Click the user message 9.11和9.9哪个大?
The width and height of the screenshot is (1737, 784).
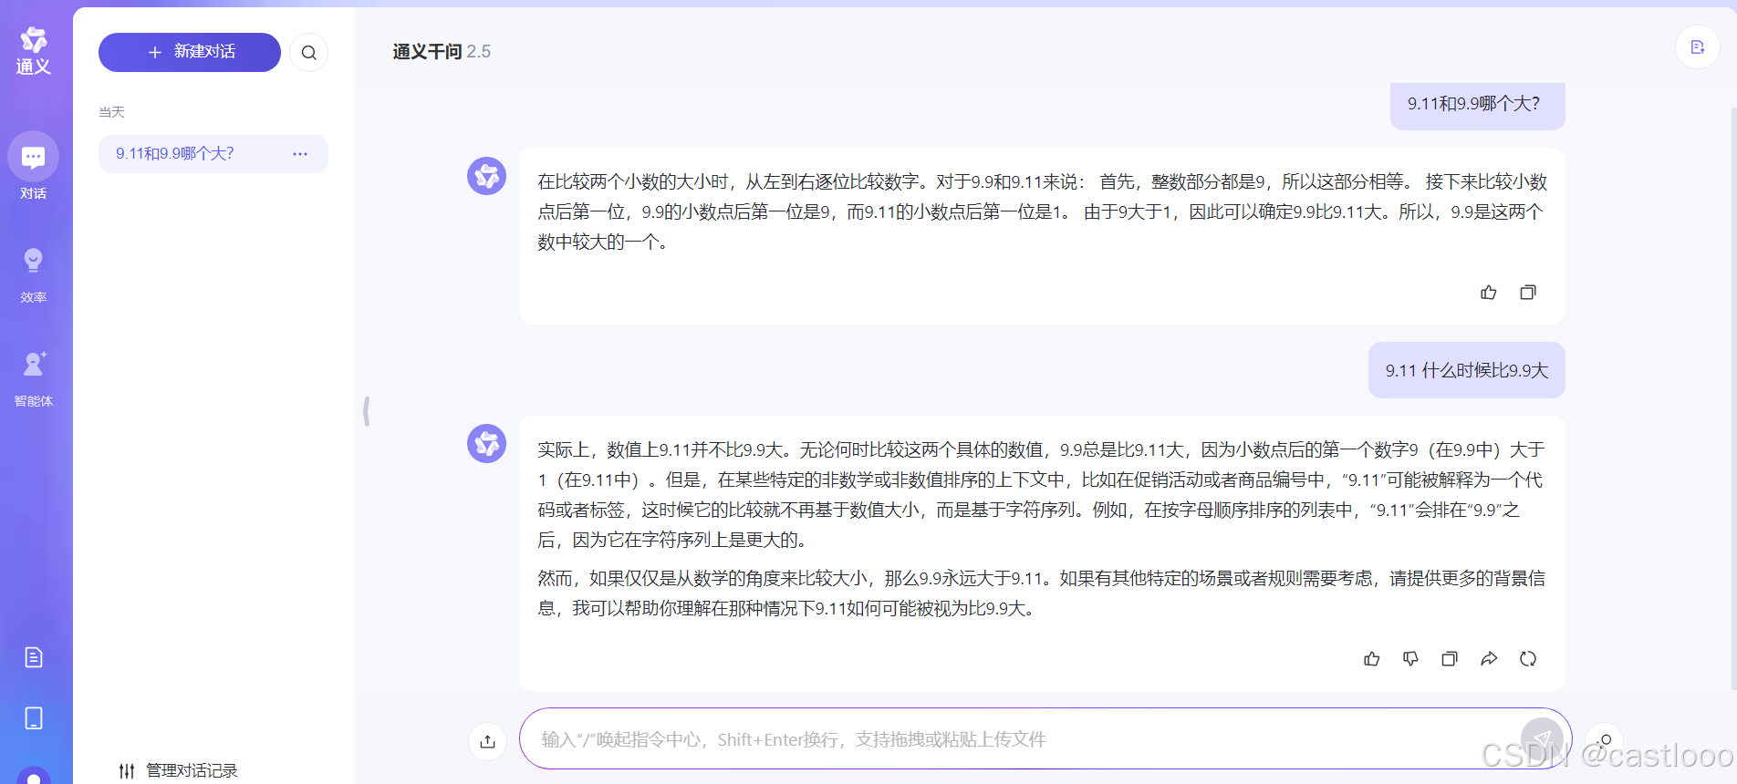(1478, 104)
